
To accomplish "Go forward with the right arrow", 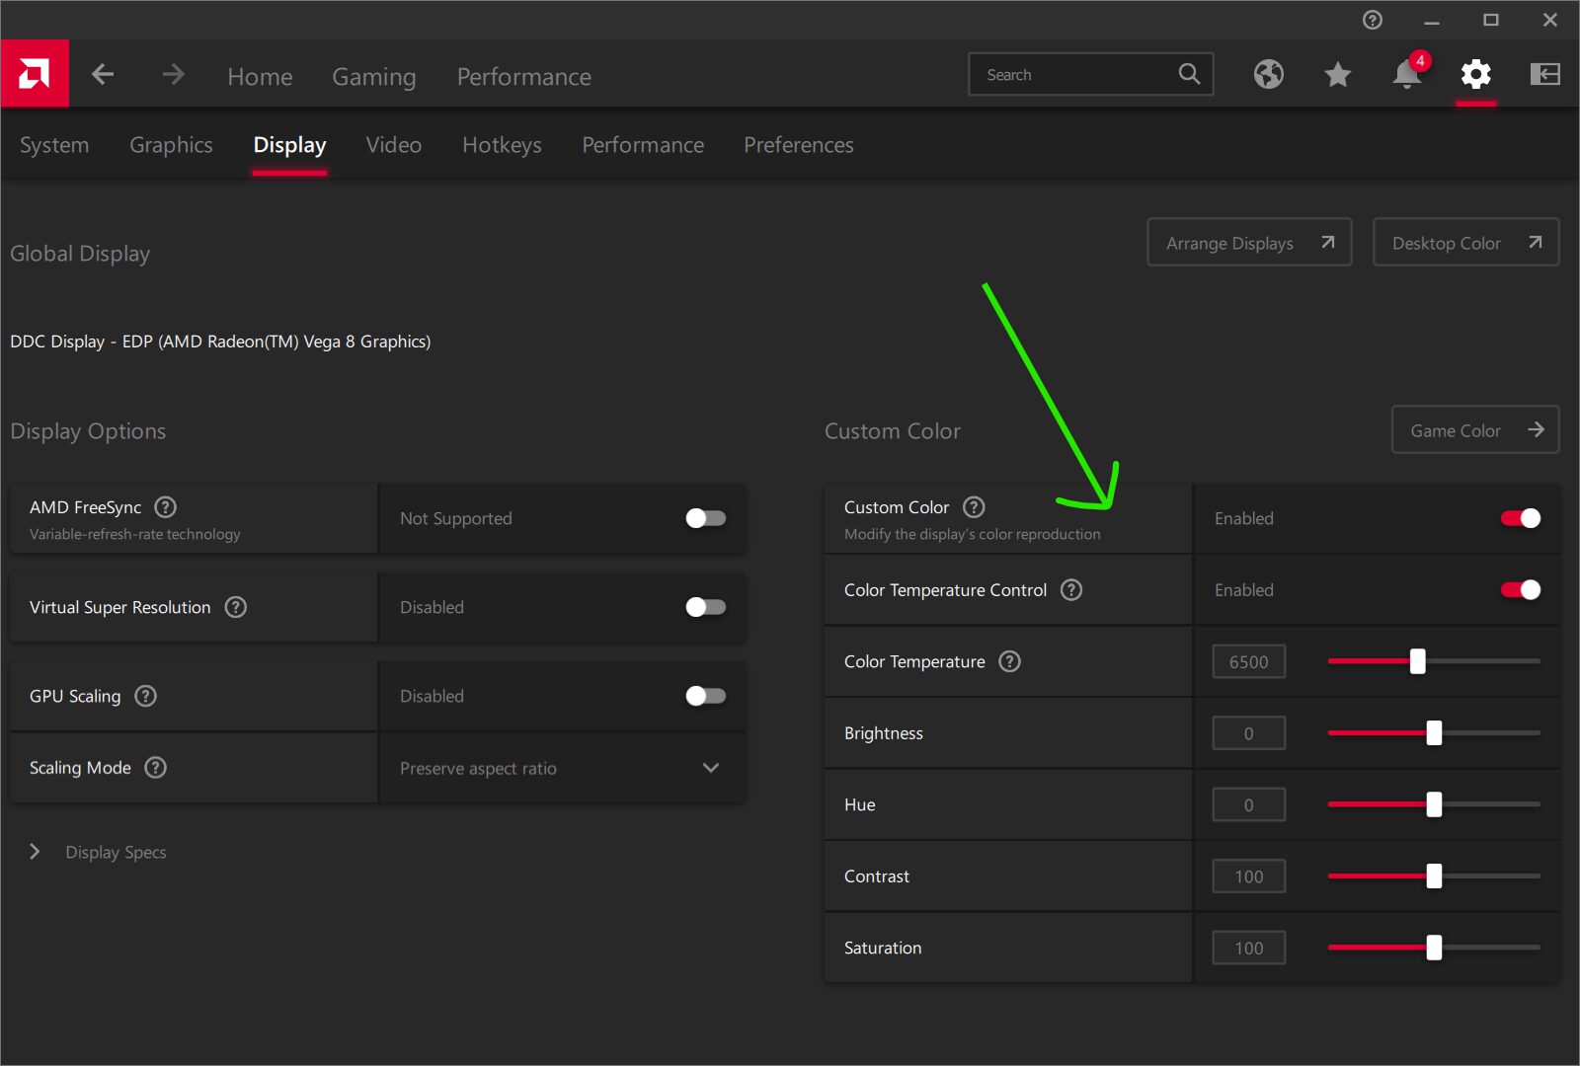I will click(x=174, y=74).
